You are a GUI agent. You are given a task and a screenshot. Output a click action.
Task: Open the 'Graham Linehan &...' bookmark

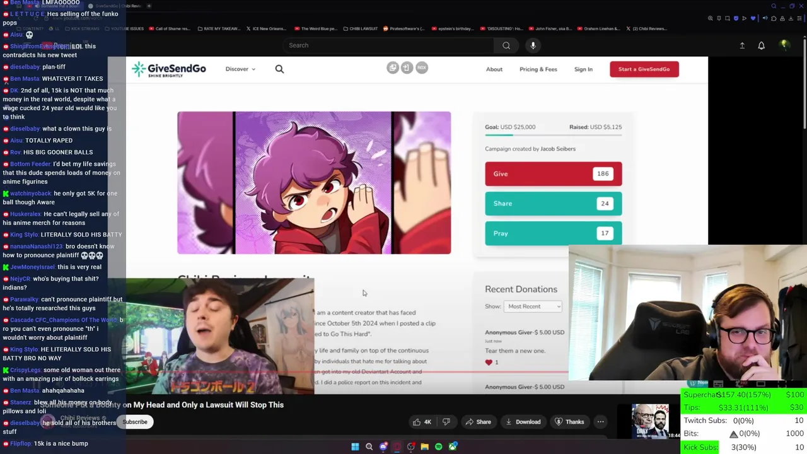click(599, 28)
